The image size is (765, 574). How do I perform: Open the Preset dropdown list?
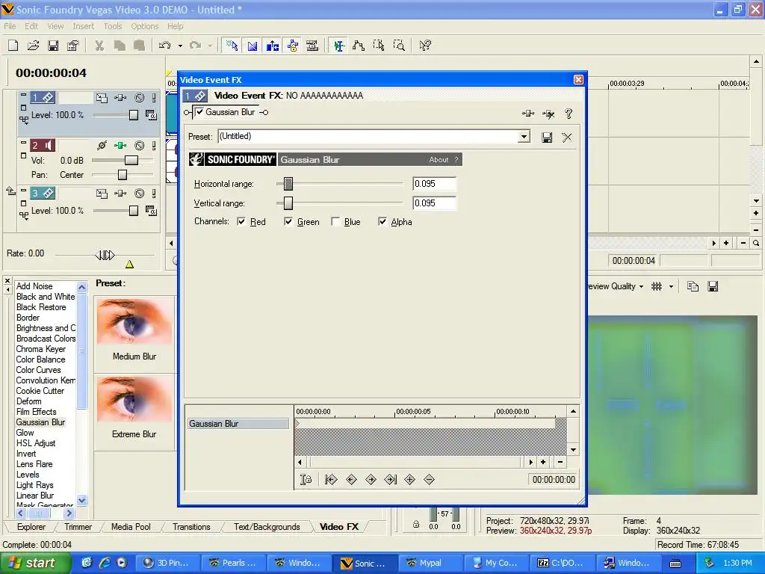[x=524, y=136]
